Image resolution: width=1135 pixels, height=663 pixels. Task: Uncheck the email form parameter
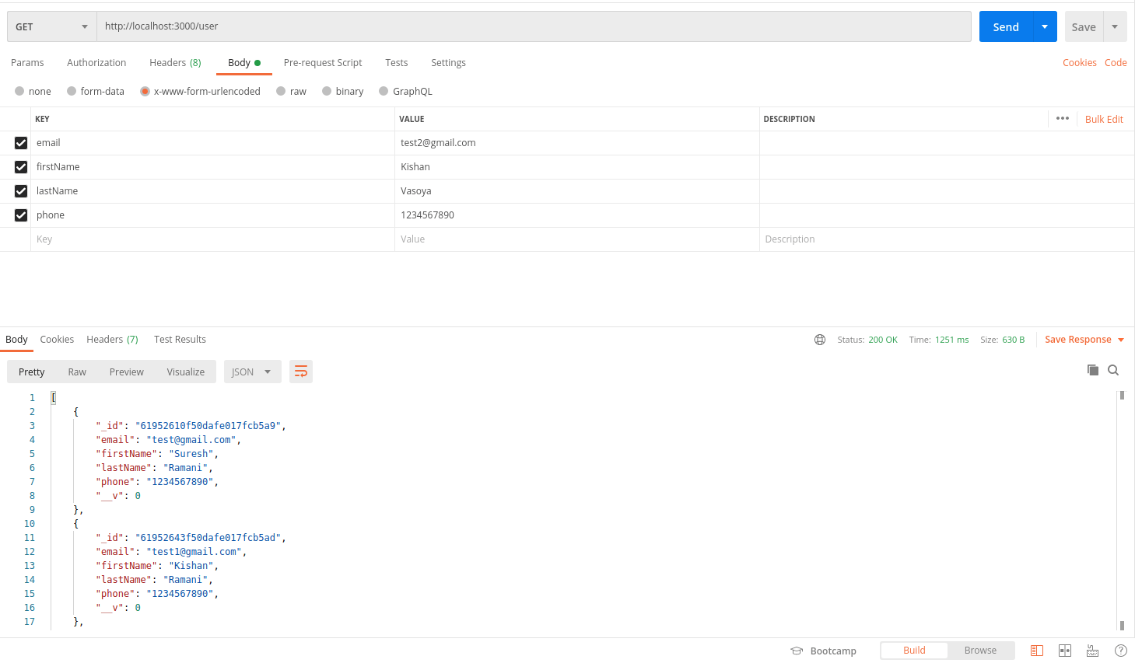point(20,142)
